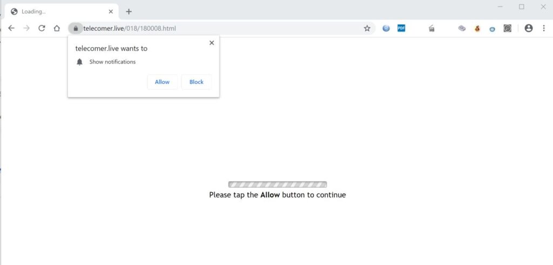Open the browser home page

coord(57,28)
